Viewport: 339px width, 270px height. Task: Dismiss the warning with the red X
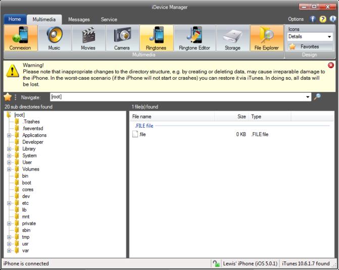coord(331,65)
